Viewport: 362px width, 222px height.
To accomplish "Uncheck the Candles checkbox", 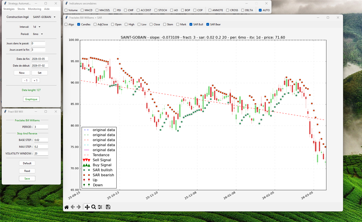I will coord(79,24).
